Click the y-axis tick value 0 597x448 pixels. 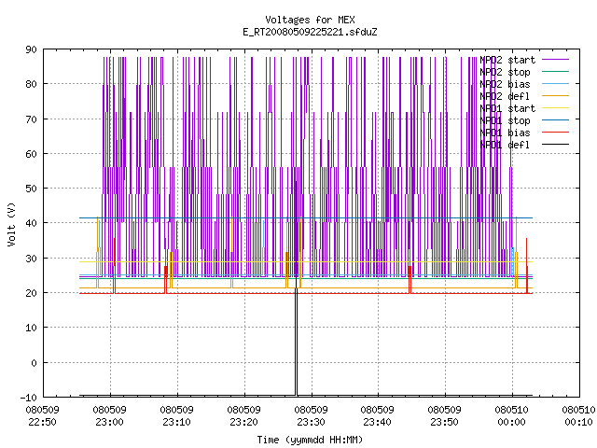click(34, 363)
